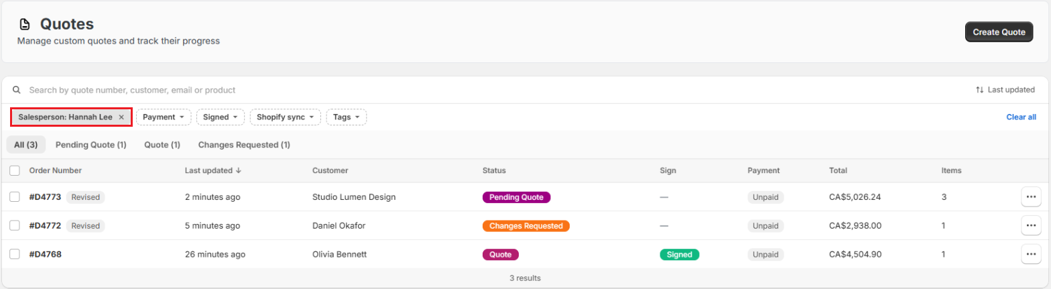The height and width of the screenshot is (289, 1051).
Task: Open the Tags filter dropdown
Action: (x=347, y=117)
